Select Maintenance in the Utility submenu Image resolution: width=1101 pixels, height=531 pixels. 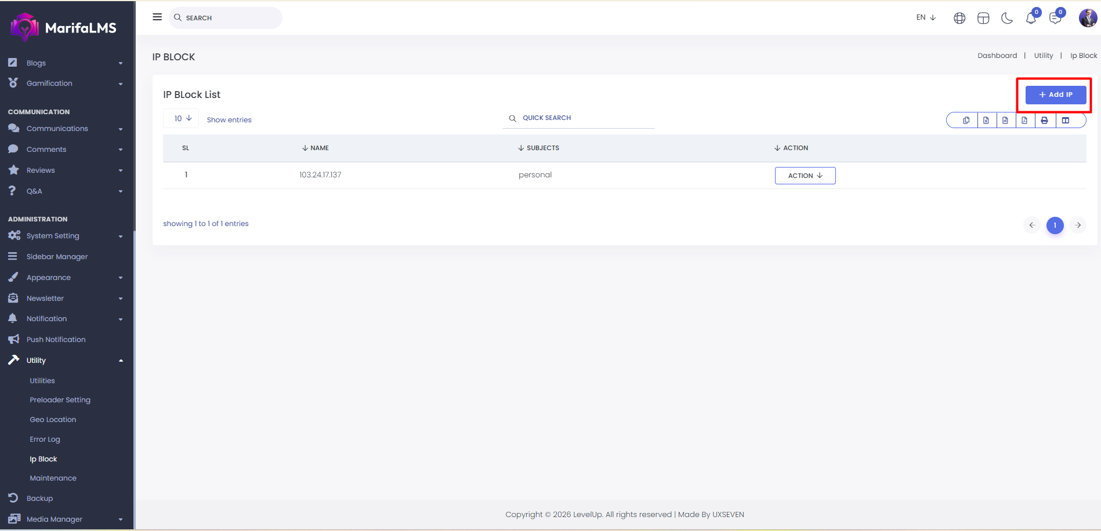pos(53,478)
